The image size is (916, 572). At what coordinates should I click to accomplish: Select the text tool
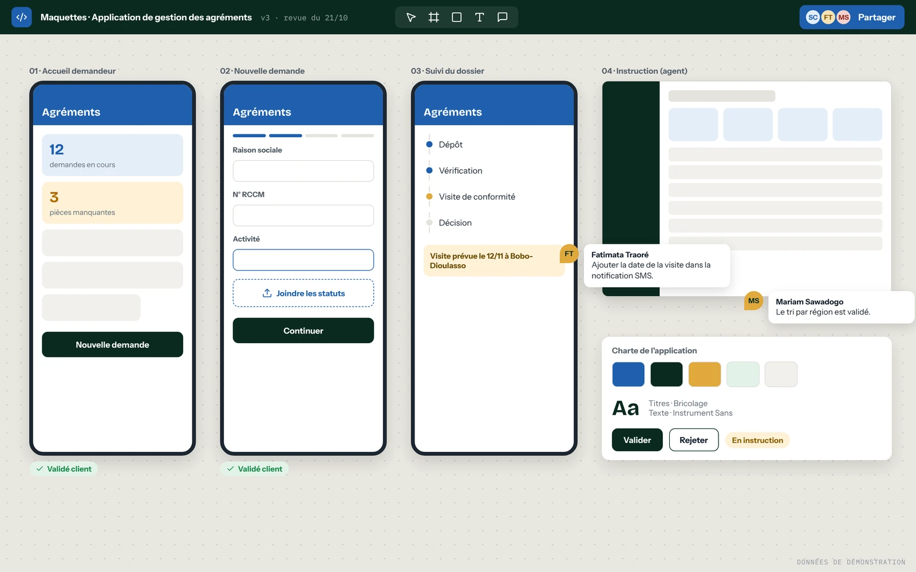tap(480, 17)
